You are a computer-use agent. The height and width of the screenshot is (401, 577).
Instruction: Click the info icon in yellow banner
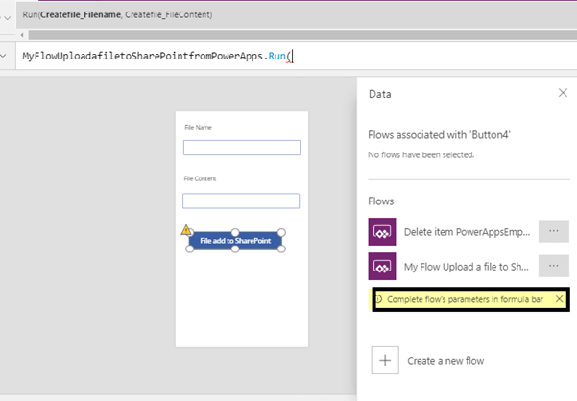(378, 299)
